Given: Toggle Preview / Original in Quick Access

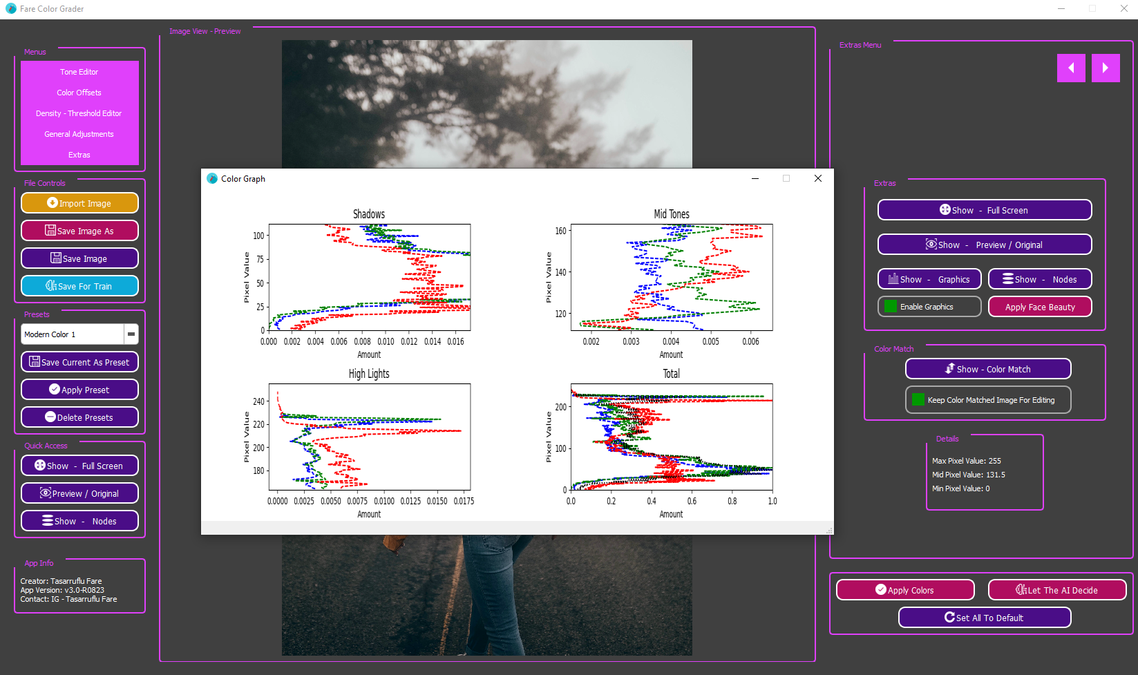Looking at the screenshot, I should [79, 493].
